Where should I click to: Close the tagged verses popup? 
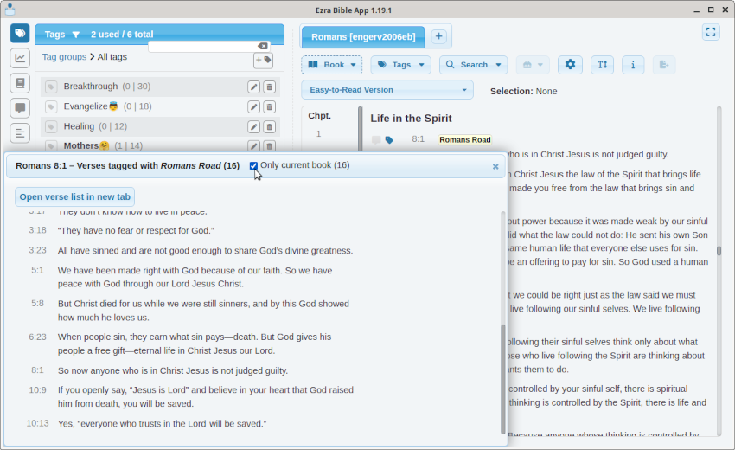pos(495,166)
